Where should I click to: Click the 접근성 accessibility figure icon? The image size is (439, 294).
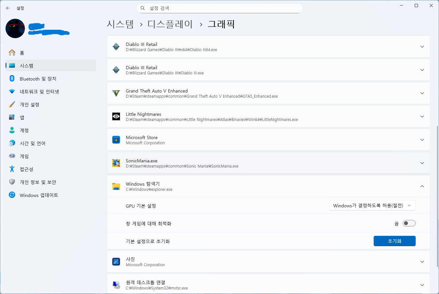(12, 169)
